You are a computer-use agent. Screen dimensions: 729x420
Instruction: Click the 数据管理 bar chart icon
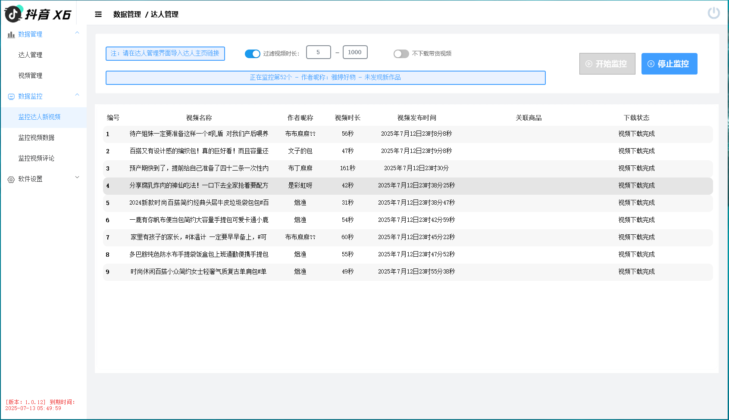[11, 34]
